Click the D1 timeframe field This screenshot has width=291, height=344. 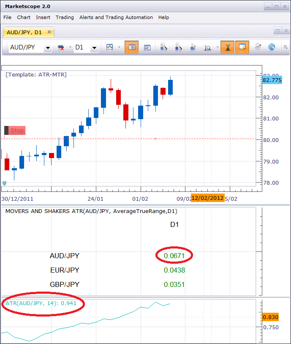82,47
